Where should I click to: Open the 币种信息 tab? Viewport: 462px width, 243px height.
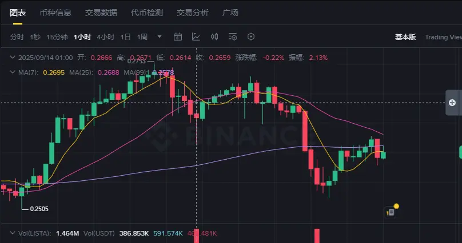coord(55,13)
